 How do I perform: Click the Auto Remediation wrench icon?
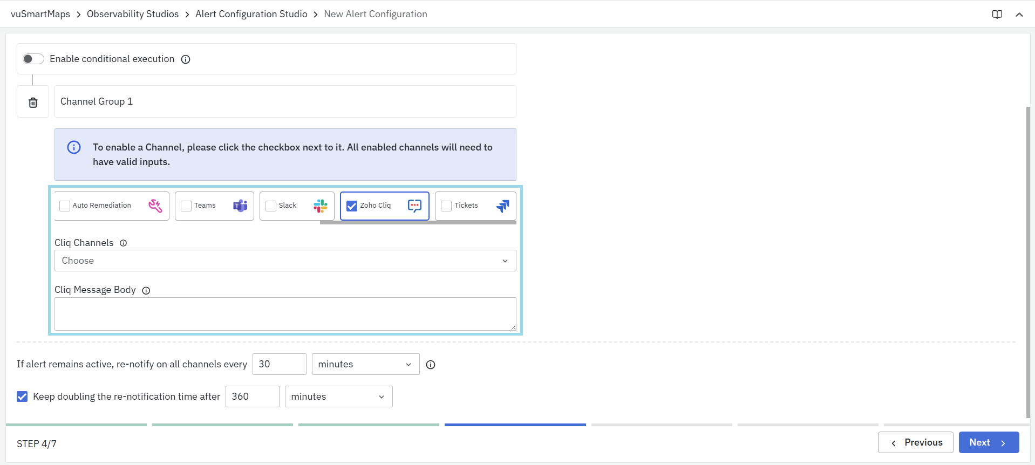click(155, 206)
